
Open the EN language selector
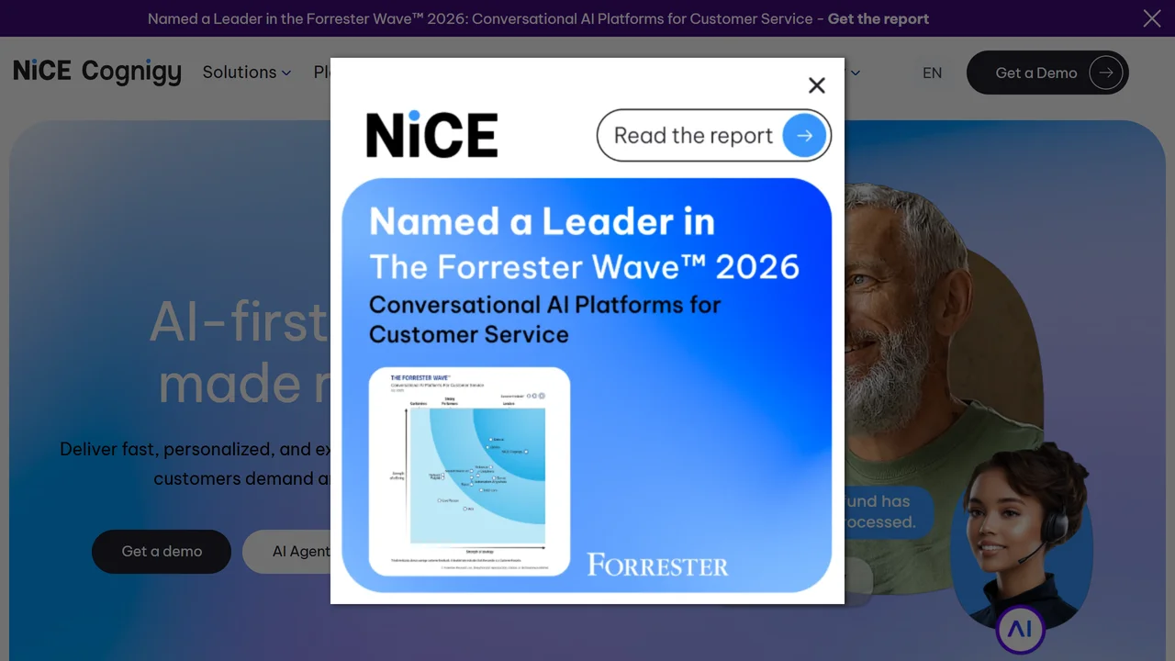click(x=932, y=73)
